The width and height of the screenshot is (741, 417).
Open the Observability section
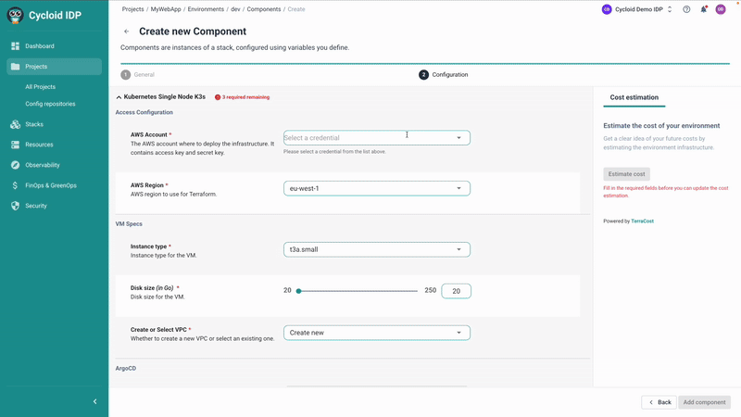16,165
